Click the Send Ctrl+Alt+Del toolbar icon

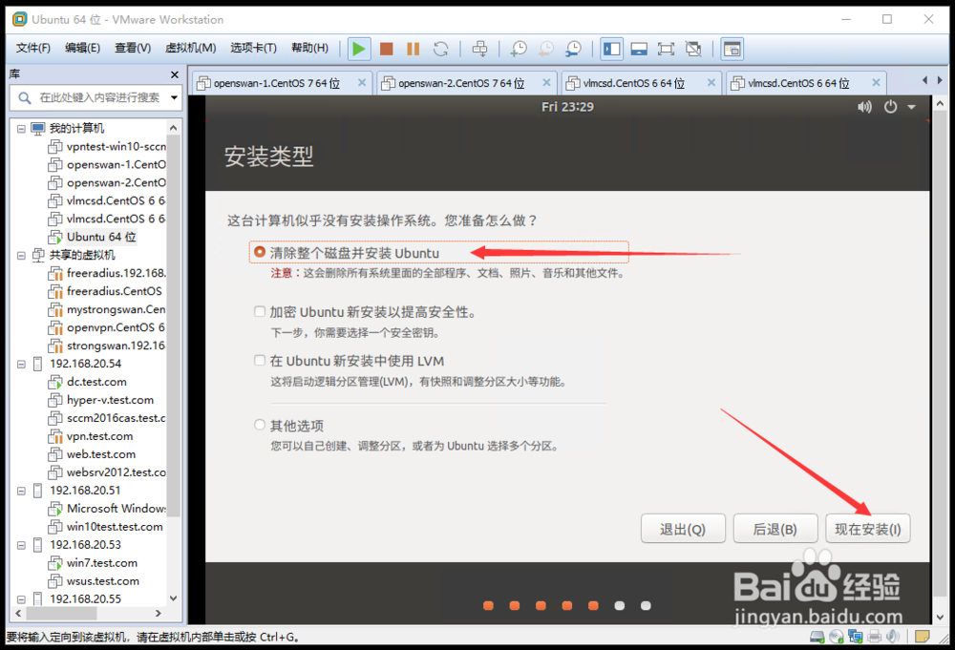point(480,49)
